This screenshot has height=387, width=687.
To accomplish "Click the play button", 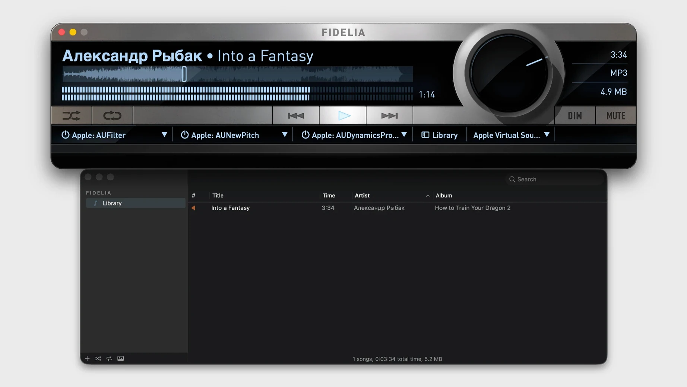I will 343,116.
